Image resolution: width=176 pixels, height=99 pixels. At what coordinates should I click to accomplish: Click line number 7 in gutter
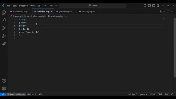click(x=14, y=38)
